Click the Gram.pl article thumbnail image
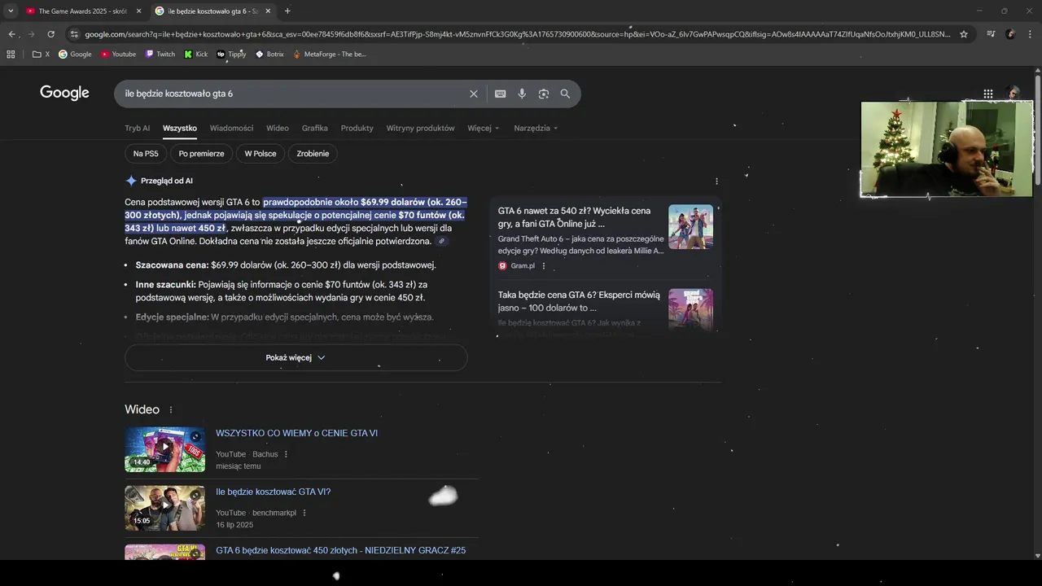Screen dimensions: 1042x586 tap(690, 226)
